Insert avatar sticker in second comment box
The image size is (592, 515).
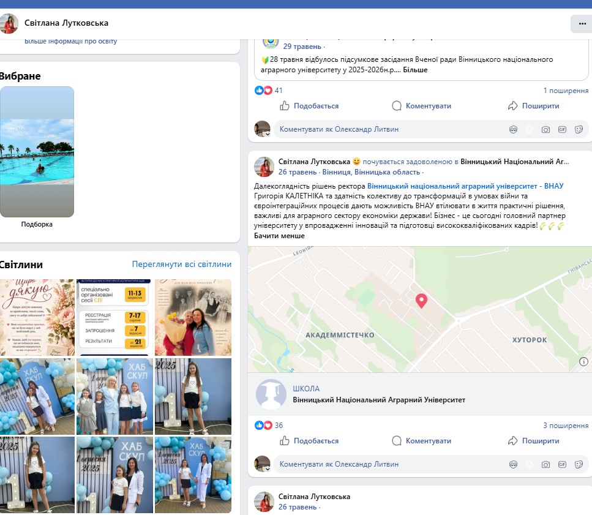pos(513,464)
